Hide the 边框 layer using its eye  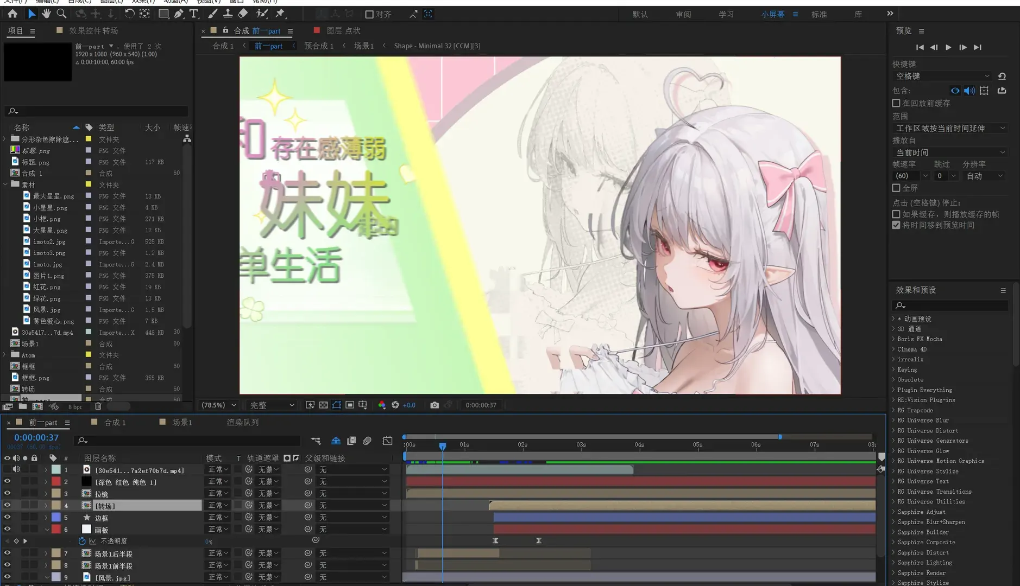pyautogui.click(x=7, y=517)
